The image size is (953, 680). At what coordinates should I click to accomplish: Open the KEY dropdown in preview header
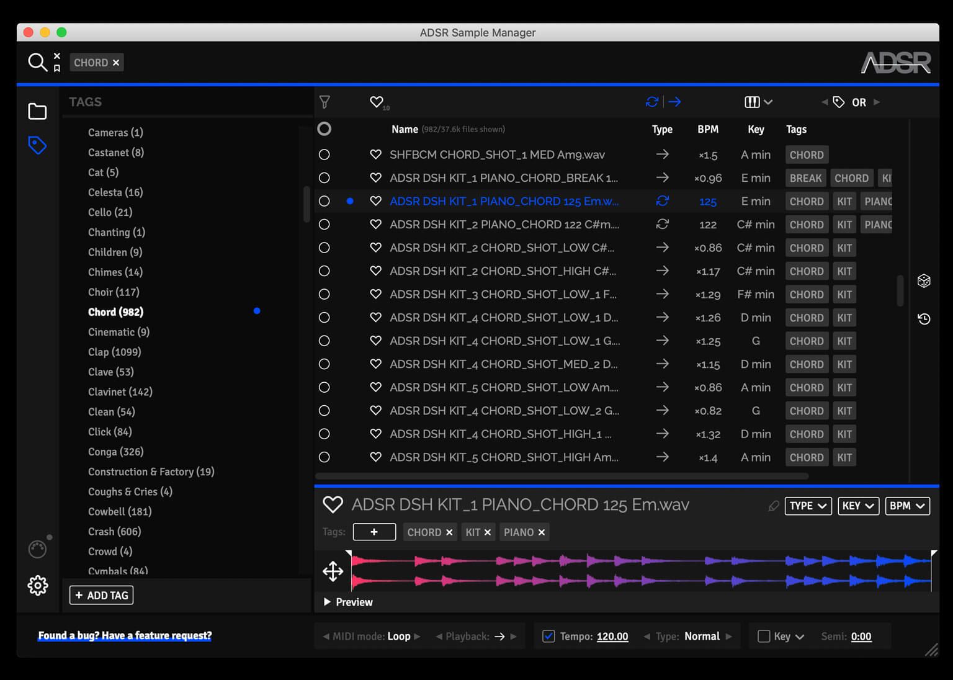pos(858,506)
